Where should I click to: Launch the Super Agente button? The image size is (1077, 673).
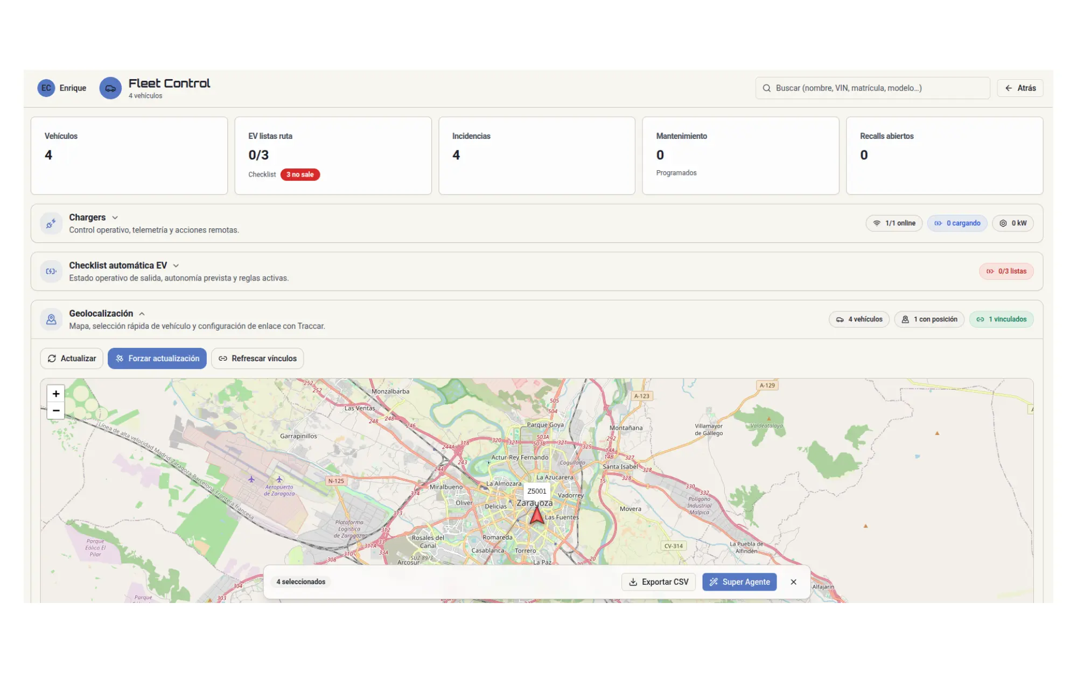point(739,582)
